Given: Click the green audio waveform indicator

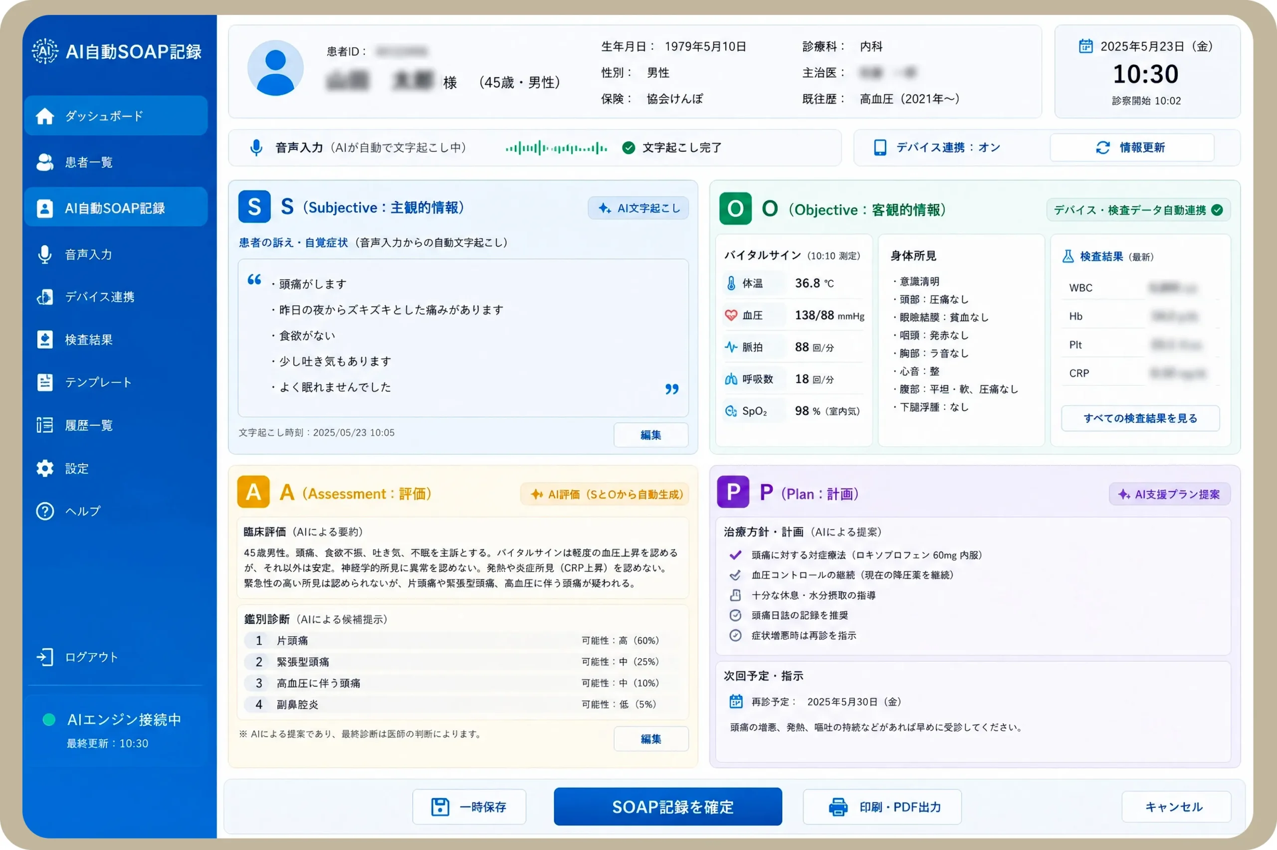Looking at the screenshot, I should pos(556,148).
